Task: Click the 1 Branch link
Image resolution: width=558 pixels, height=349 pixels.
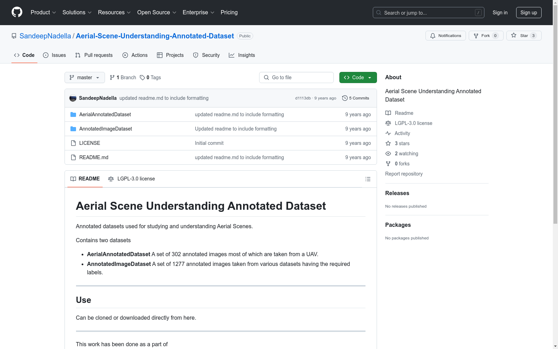Action: click(123, 77)
